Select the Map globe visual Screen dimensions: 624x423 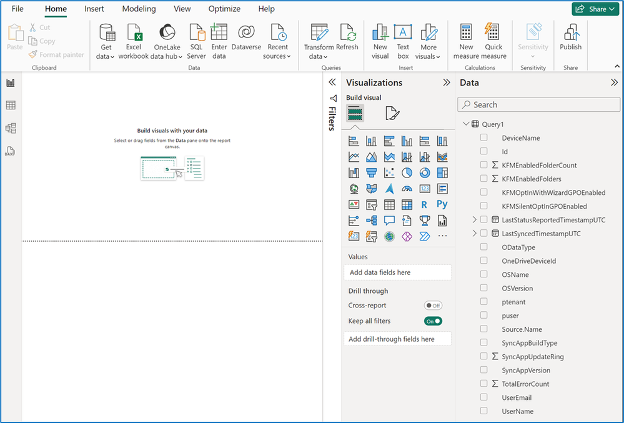354,189
